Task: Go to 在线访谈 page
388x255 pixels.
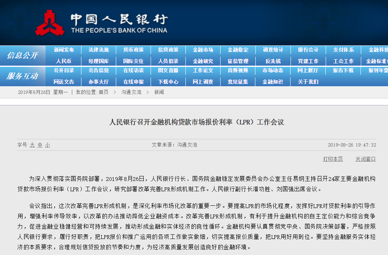Action: (134, 70)
